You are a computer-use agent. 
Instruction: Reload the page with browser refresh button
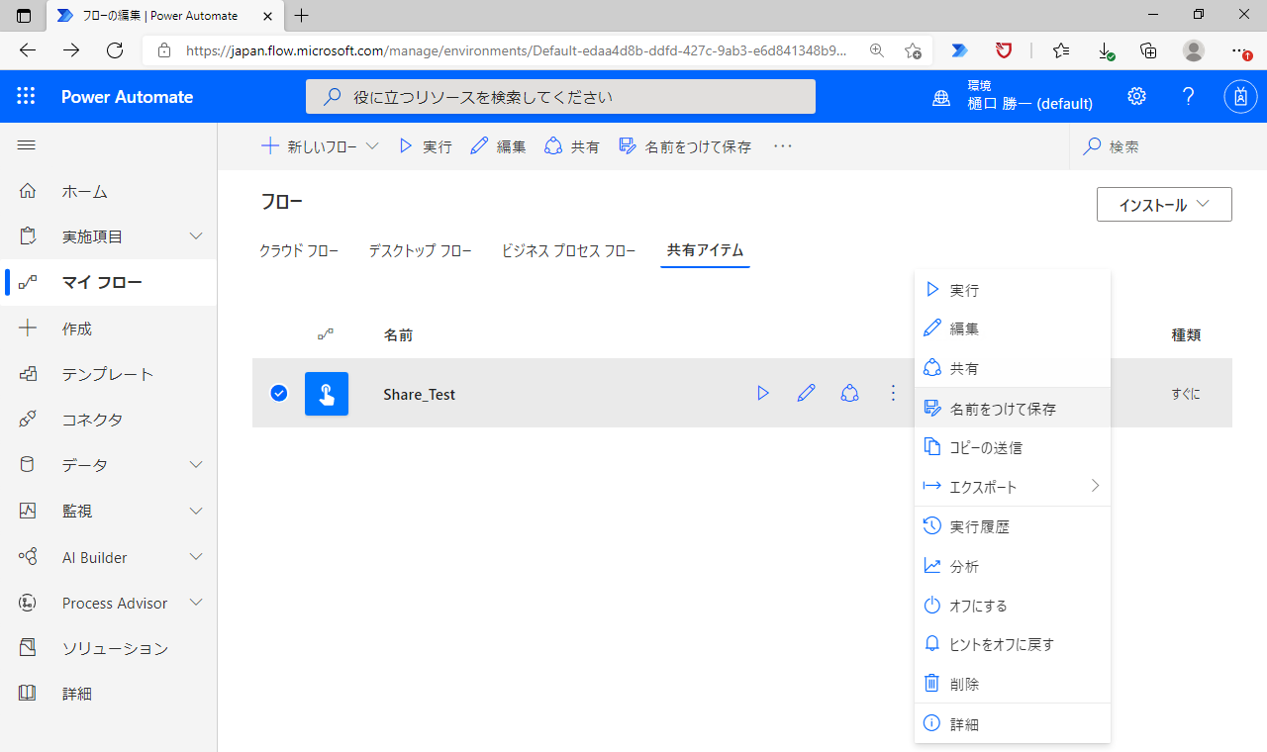click(115, 50)
